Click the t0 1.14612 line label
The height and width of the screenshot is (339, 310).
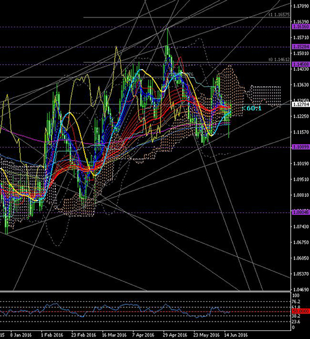[x=279, y=60]
